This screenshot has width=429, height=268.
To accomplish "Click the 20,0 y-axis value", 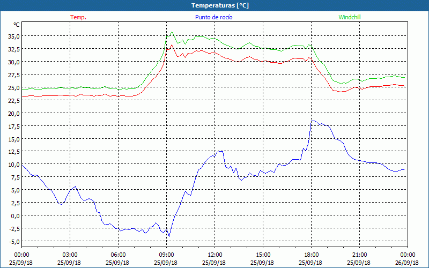I will pyautogui.click(x=14, y=113).
